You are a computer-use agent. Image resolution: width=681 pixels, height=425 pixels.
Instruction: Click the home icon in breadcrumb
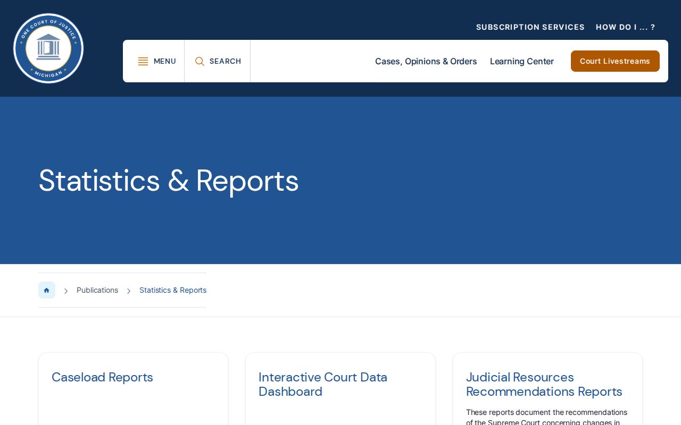(47, 290)
